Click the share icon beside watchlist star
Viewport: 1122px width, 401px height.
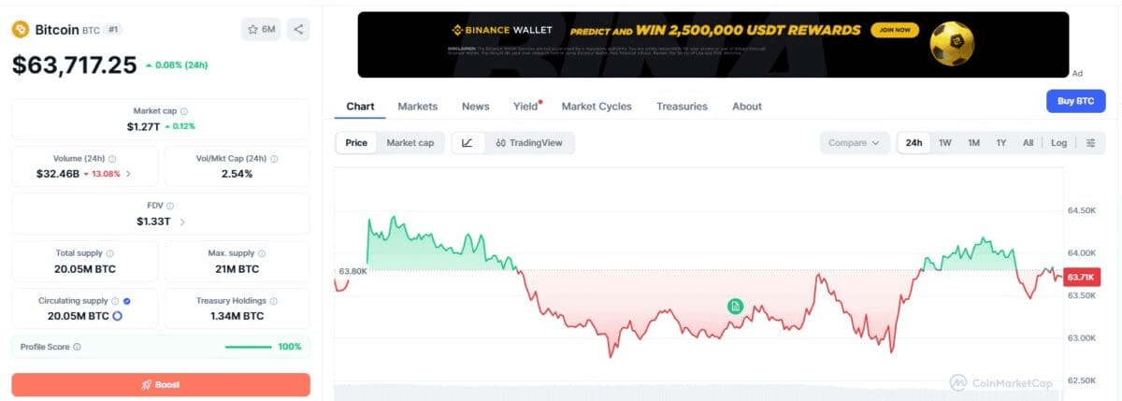pos(298,29)
